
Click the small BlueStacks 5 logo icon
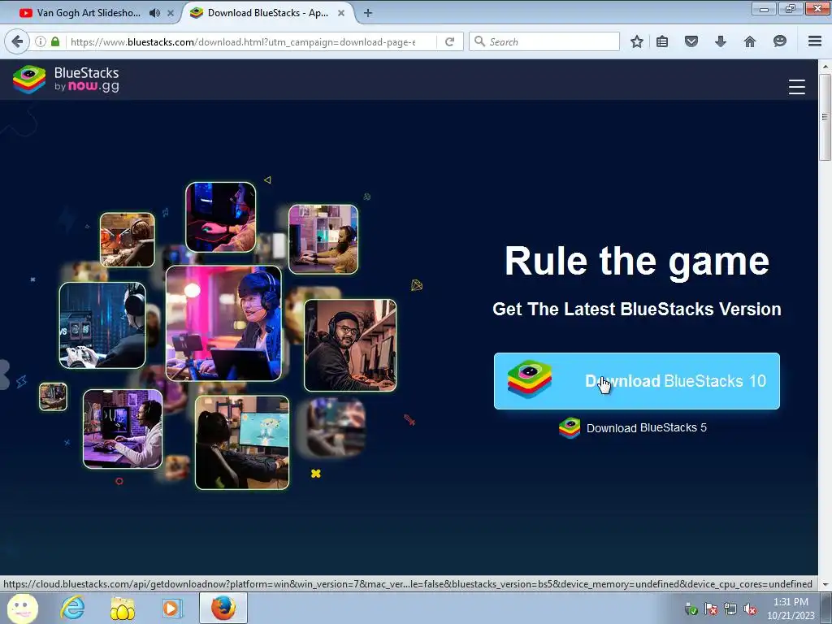pos(570,427)
